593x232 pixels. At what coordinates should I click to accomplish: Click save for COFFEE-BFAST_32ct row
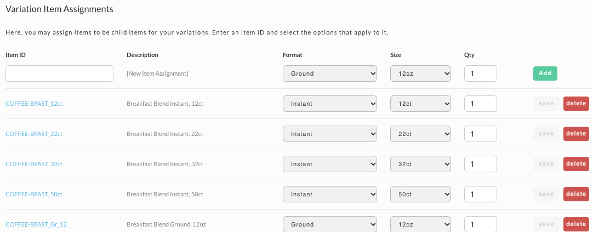[546, 164]
